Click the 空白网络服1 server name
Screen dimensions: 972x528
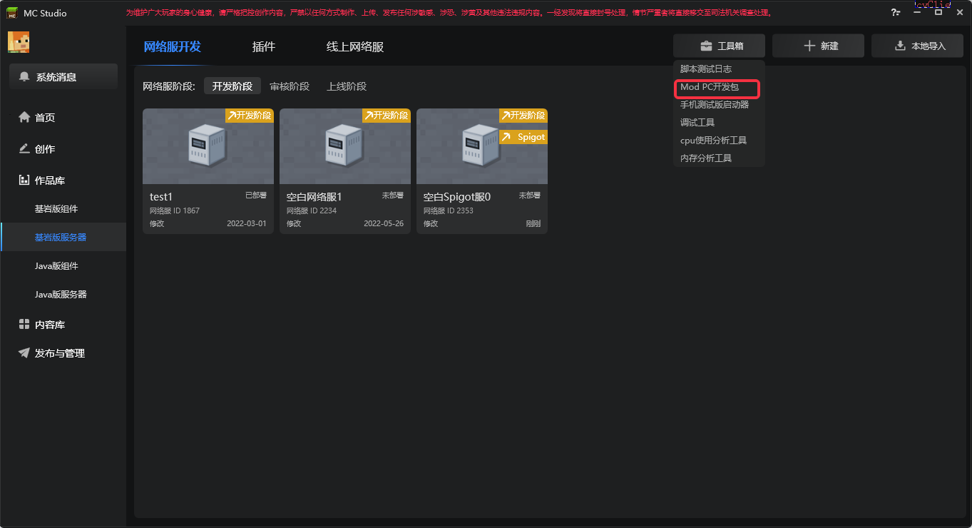coord(314,197)
